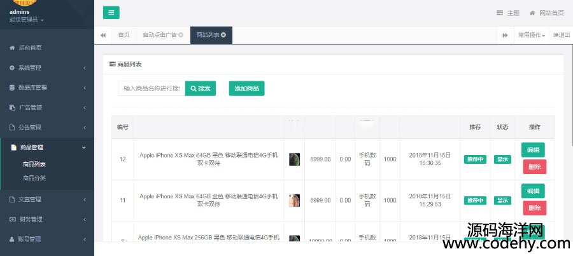Click the money icon beside 财务管理
573x256 pixels.
point(12,219)
